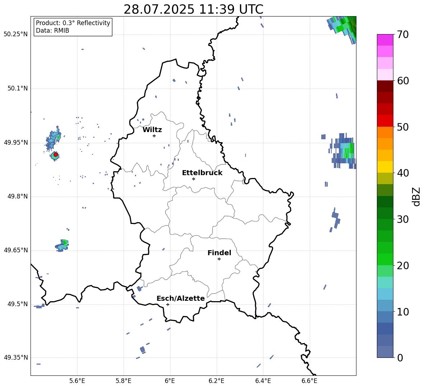The height and width of the screenshot is (388, 425).
Task: Click the colorbar tick value 70
Action: coord(403,34)
